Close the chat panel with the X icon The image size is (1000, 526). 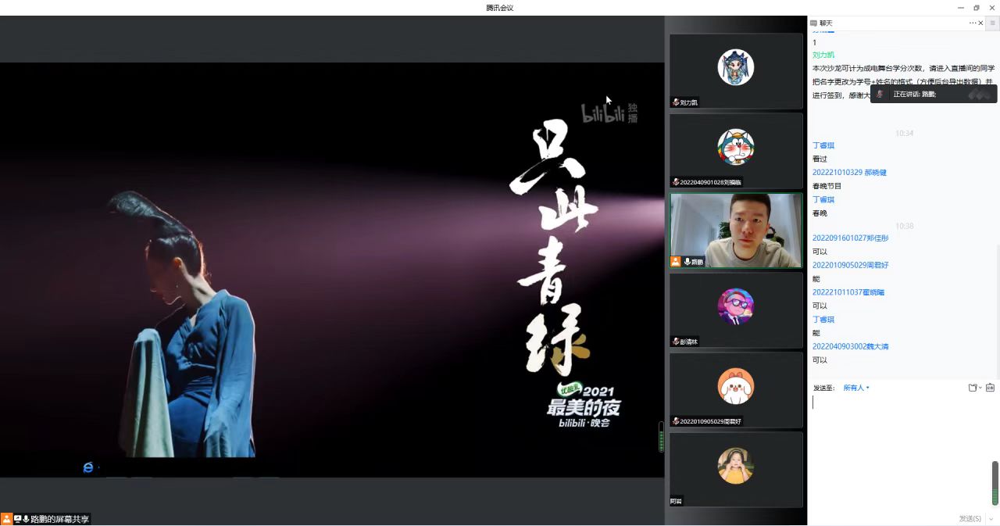(x=981, y=23)
